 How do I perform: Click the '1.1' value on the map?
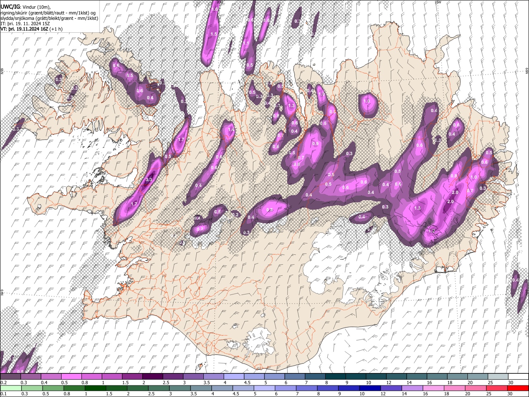(245, 43)
